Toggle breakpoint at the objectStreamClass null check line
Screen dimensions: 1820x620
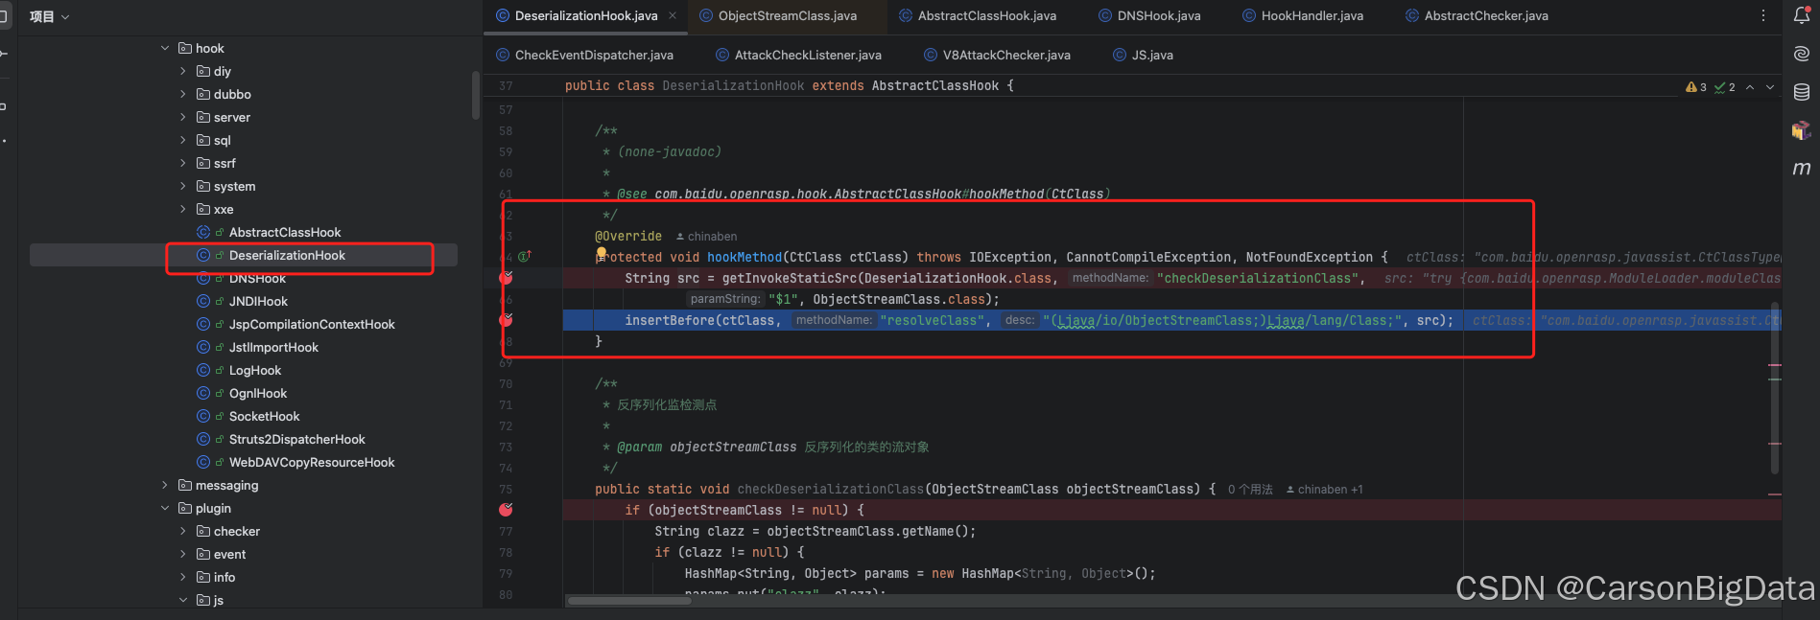pos(506,510)
